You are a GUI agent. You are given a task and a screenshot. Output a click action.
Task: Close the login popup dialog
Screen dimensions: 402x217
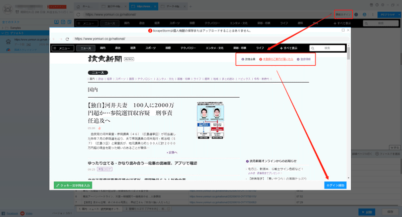coord(348,30)
